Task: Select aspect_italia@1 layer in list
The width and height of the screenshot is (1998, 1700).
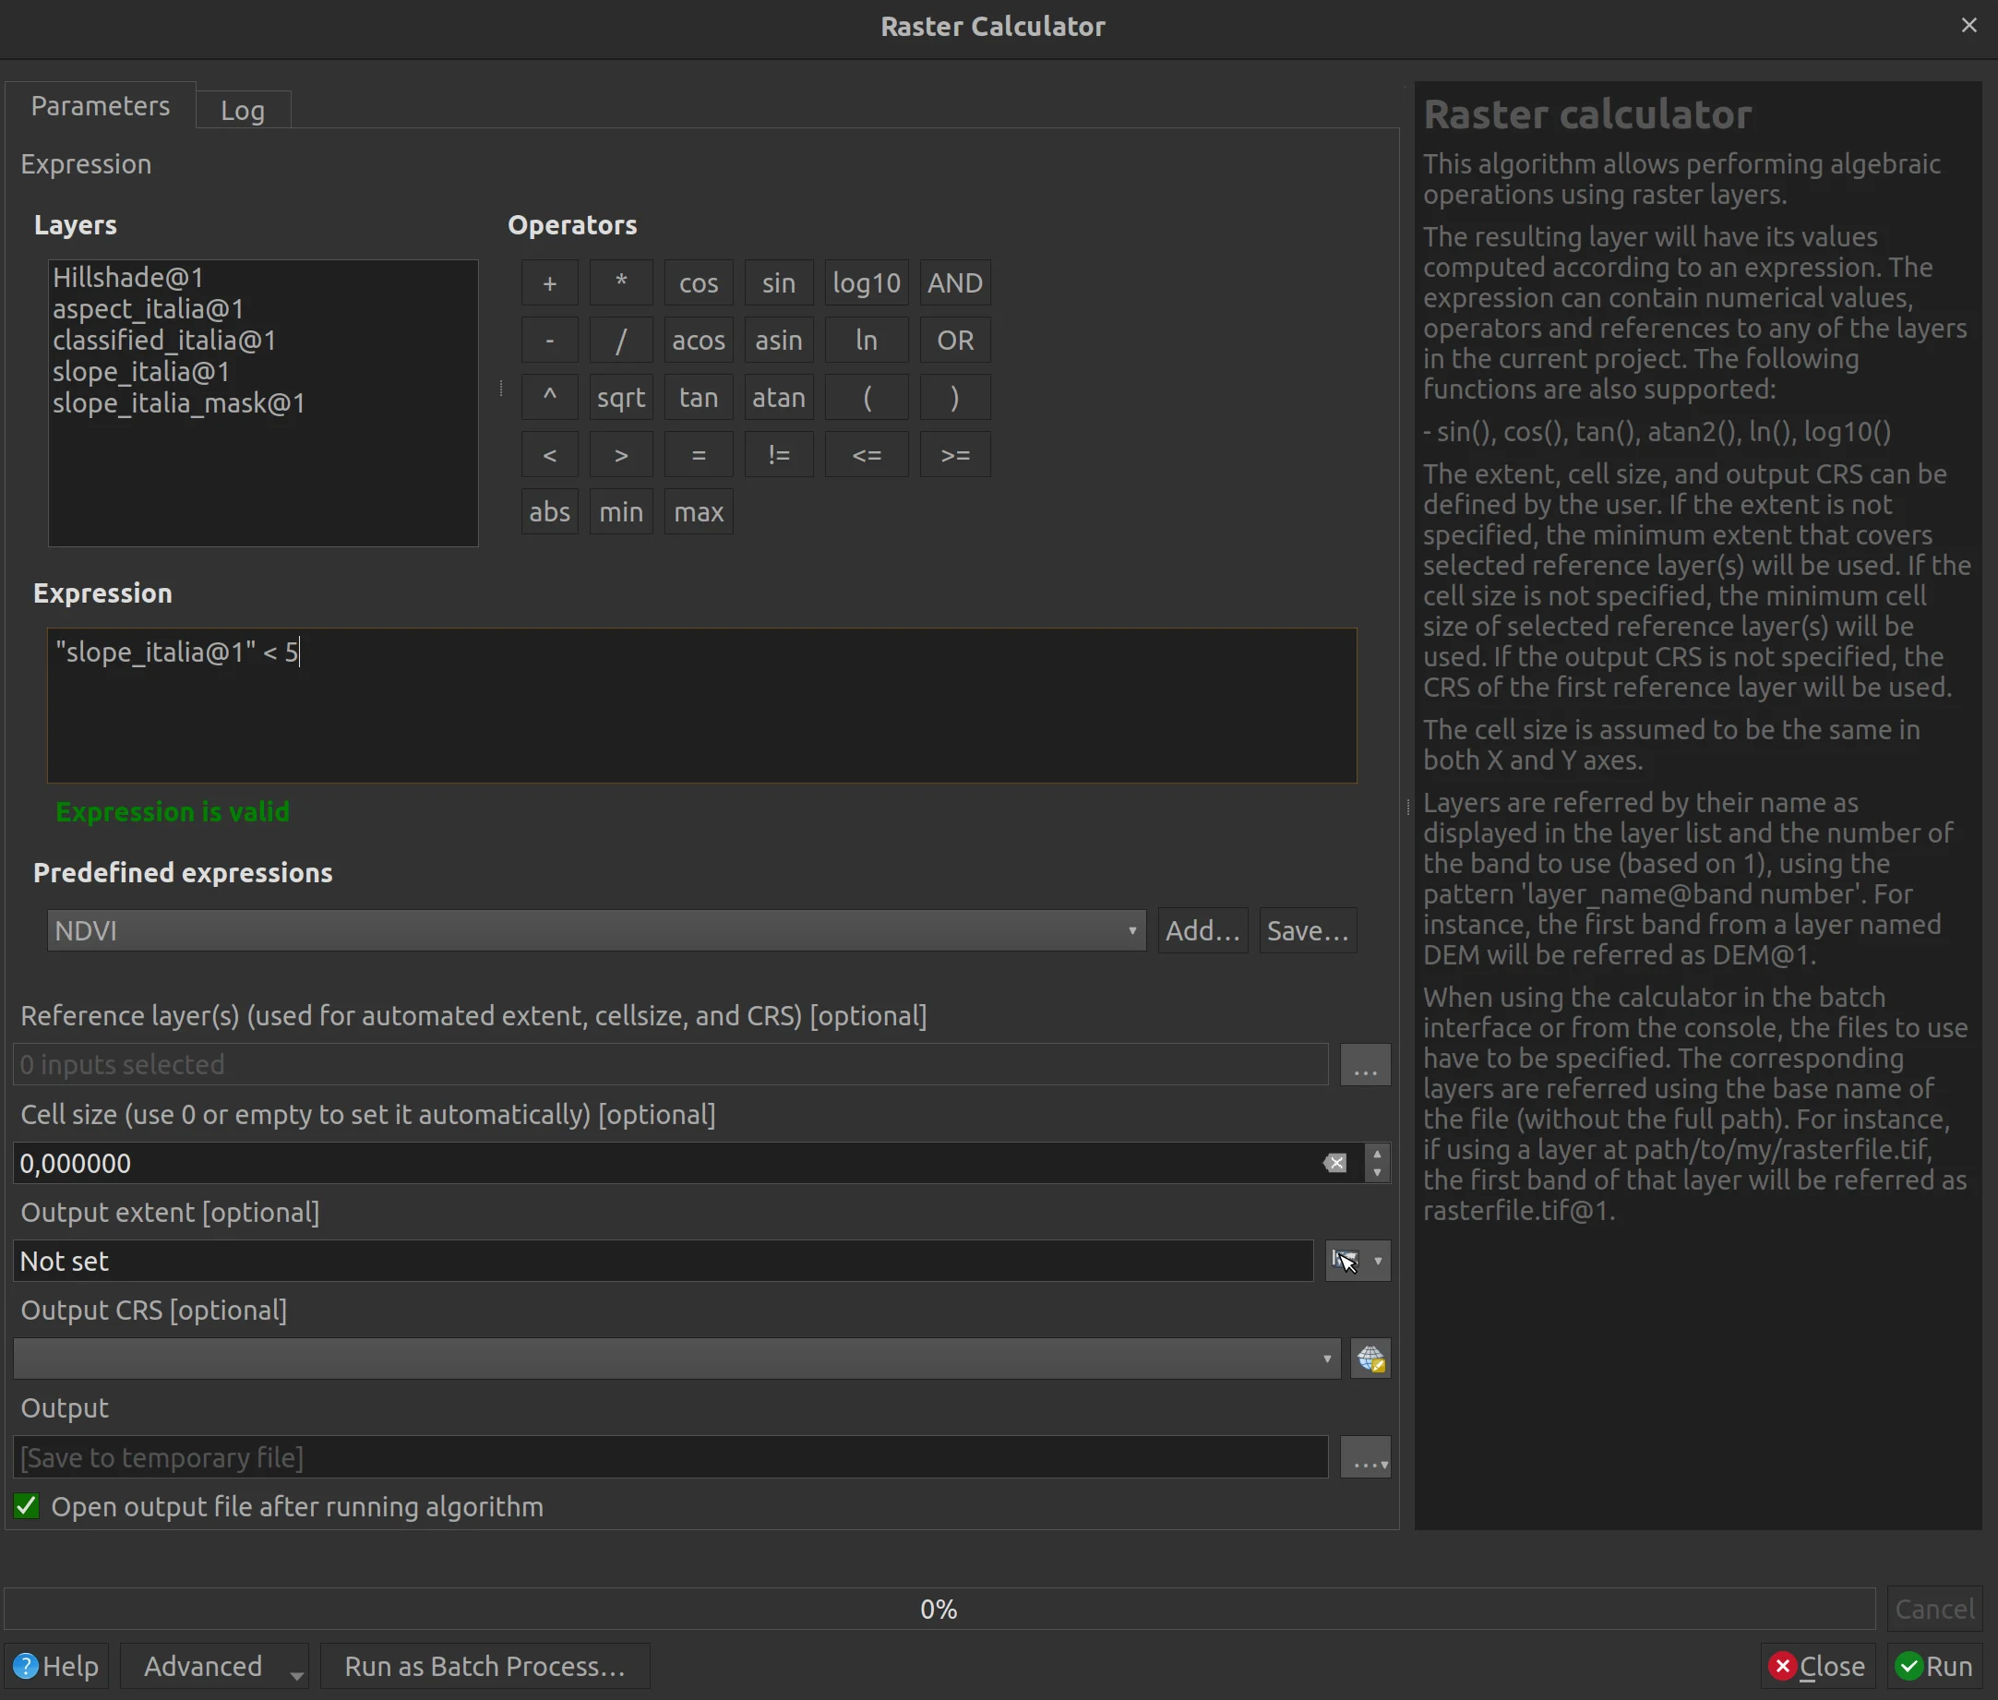Action: (x=149, y=308)
